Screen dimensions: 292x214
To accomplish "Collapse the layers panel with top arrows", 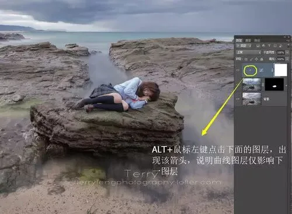I will click(285, 37).
